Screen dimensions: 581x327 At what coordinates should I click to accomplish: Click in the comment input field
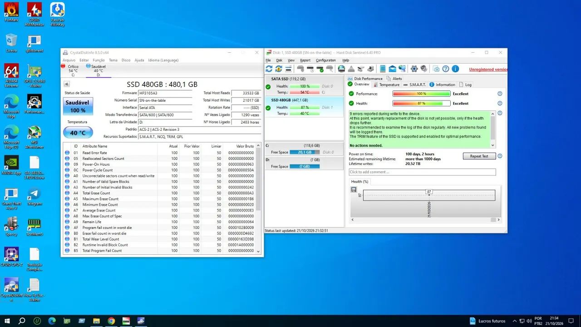pyautogui.click(x=422, y=172)
